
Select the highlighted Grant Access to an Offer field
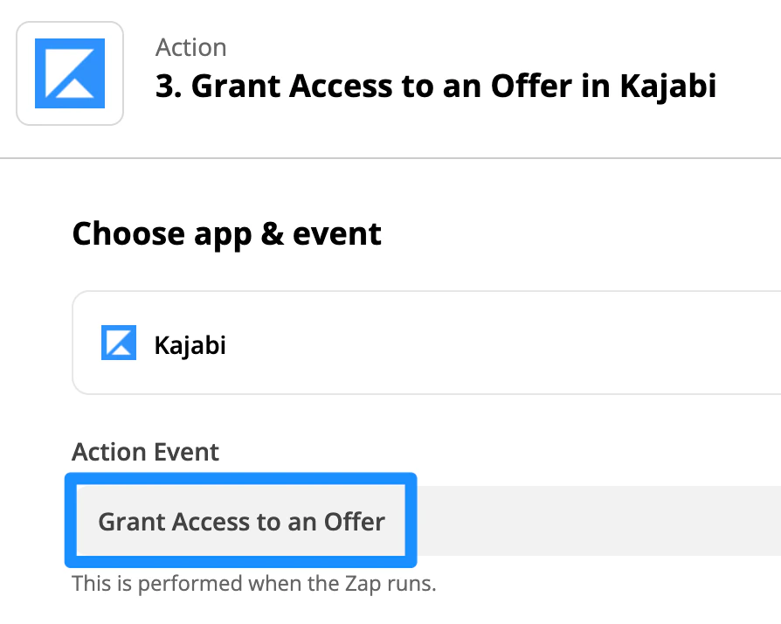(x=242, y=521)
